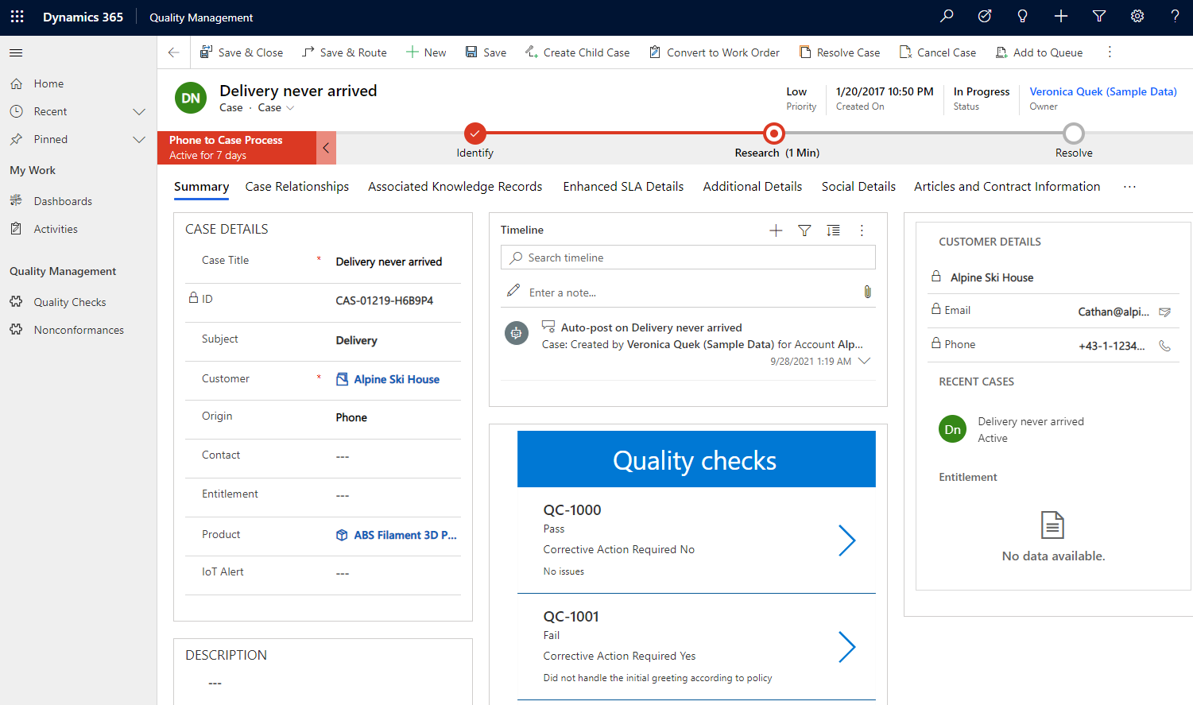This screenshot has height=705, width=1193.
Task: Open the timeline filter funnel
Action: (804, 230)
